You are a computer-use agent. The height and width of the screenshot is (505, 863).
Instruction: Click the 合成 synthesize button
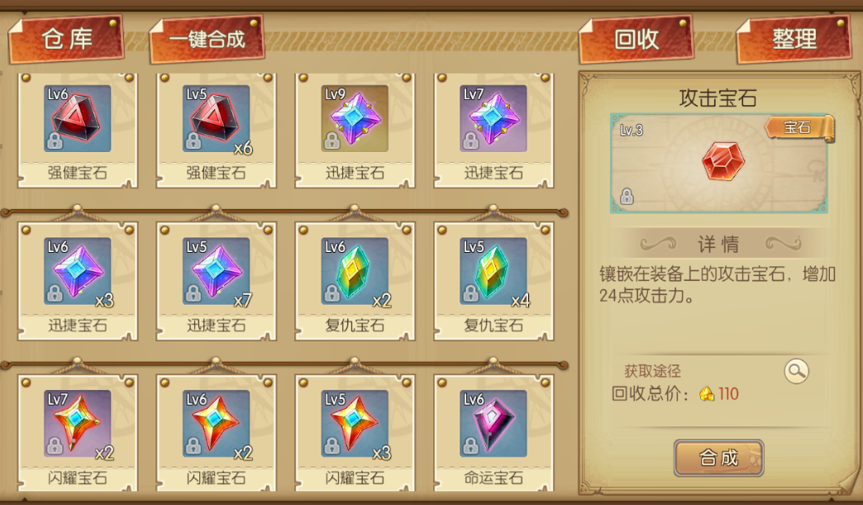[719, 458]
